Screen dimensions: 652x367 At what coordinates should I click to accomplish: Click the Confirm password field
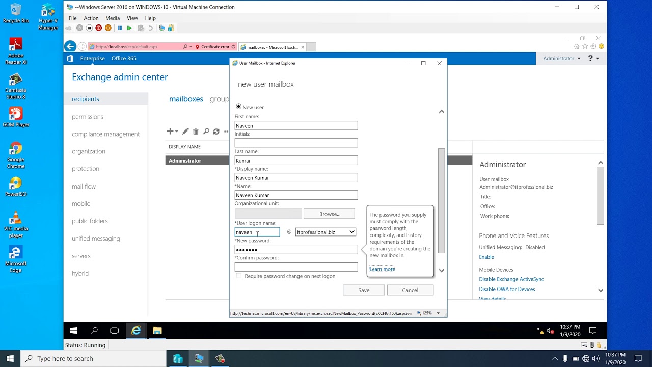point(296,267)
